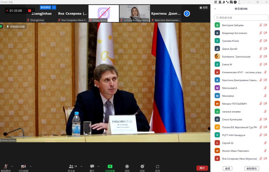
Task: Click the participant search field
Action: point(237,18)
